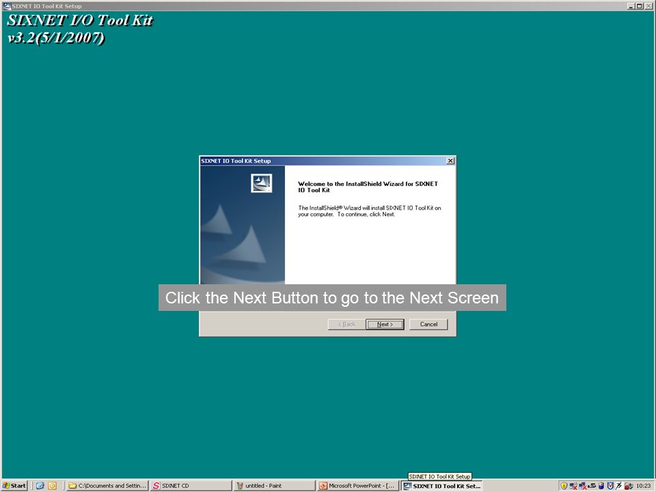Screen dimensions: 656x492
Task: Maximize the background SIXNET Setup window
Action: pos(640,6)
